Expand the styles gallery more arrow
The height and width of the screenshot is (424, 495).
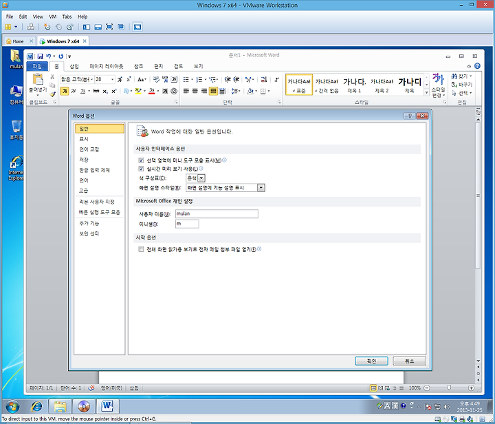426,92
